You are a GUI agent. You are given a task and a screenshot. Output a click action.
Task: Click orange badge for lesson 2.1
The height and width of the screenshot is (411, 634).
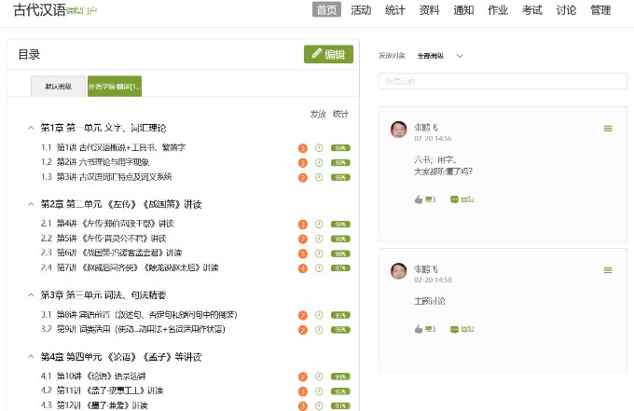(x=303, y=224)
